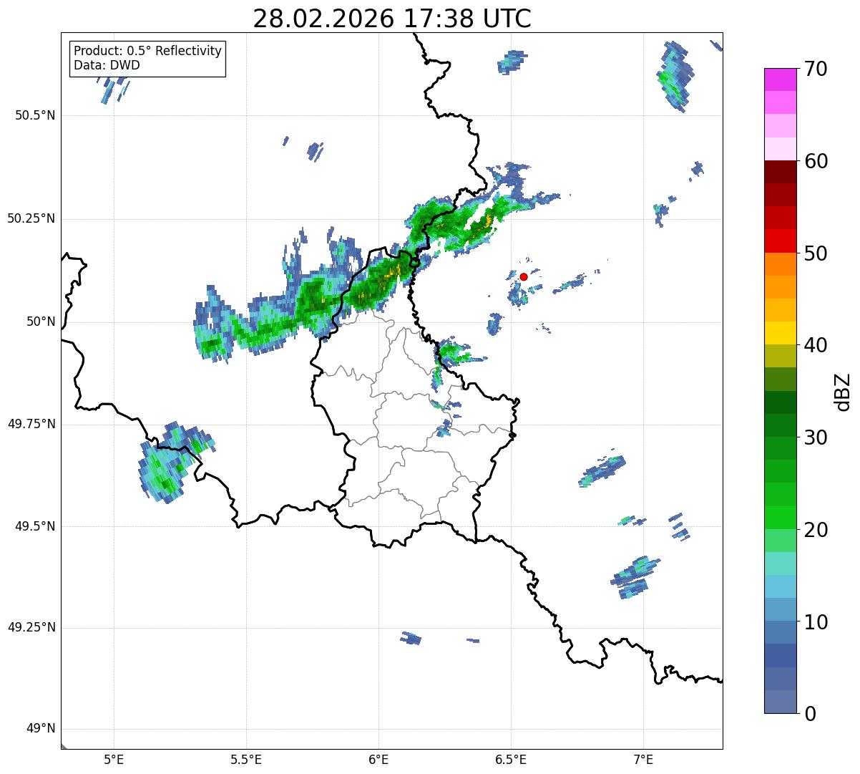
Task: Click the 6.5°E longitude tick label
Action: coord(511,760)
